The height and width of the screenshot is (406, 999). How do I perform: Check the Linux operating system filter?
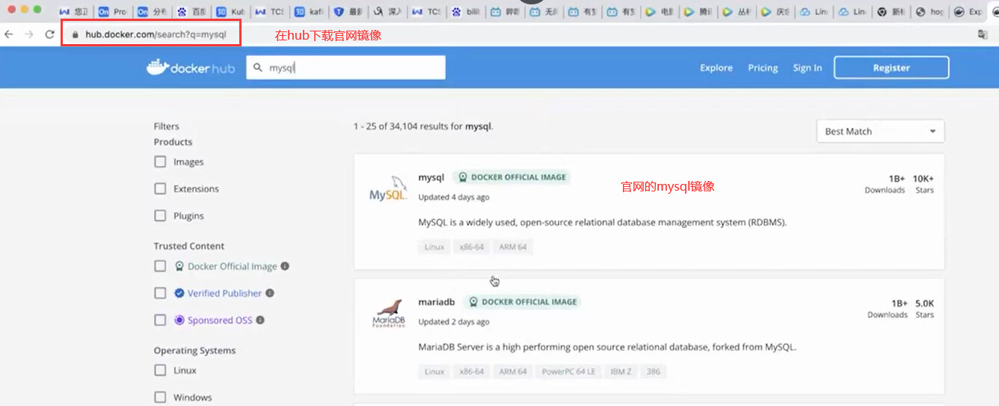(160, 370)
